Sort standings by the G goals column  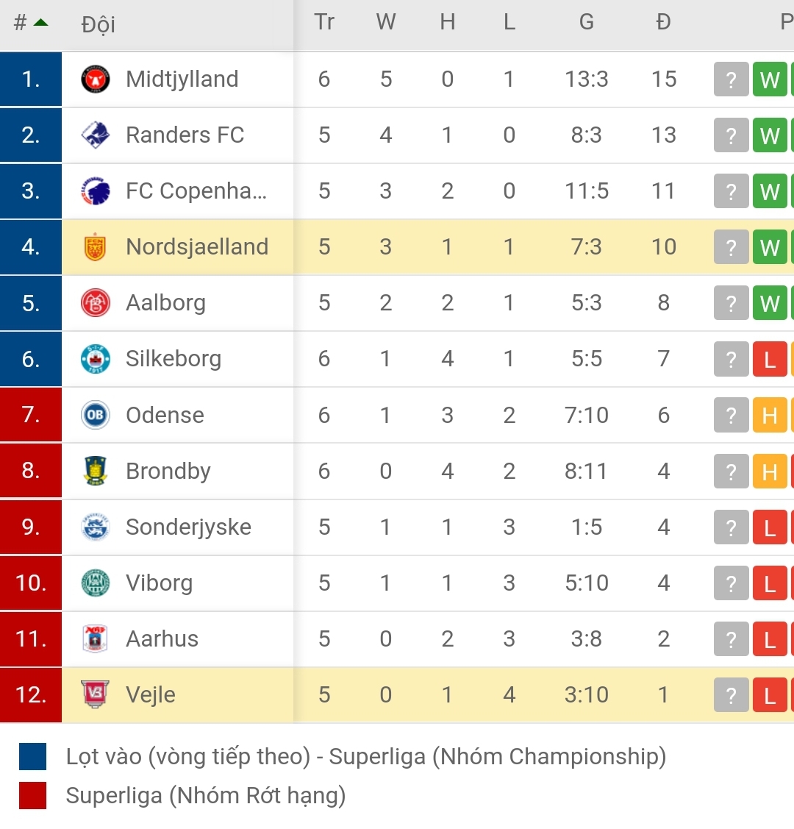click(x=586, y=23)
